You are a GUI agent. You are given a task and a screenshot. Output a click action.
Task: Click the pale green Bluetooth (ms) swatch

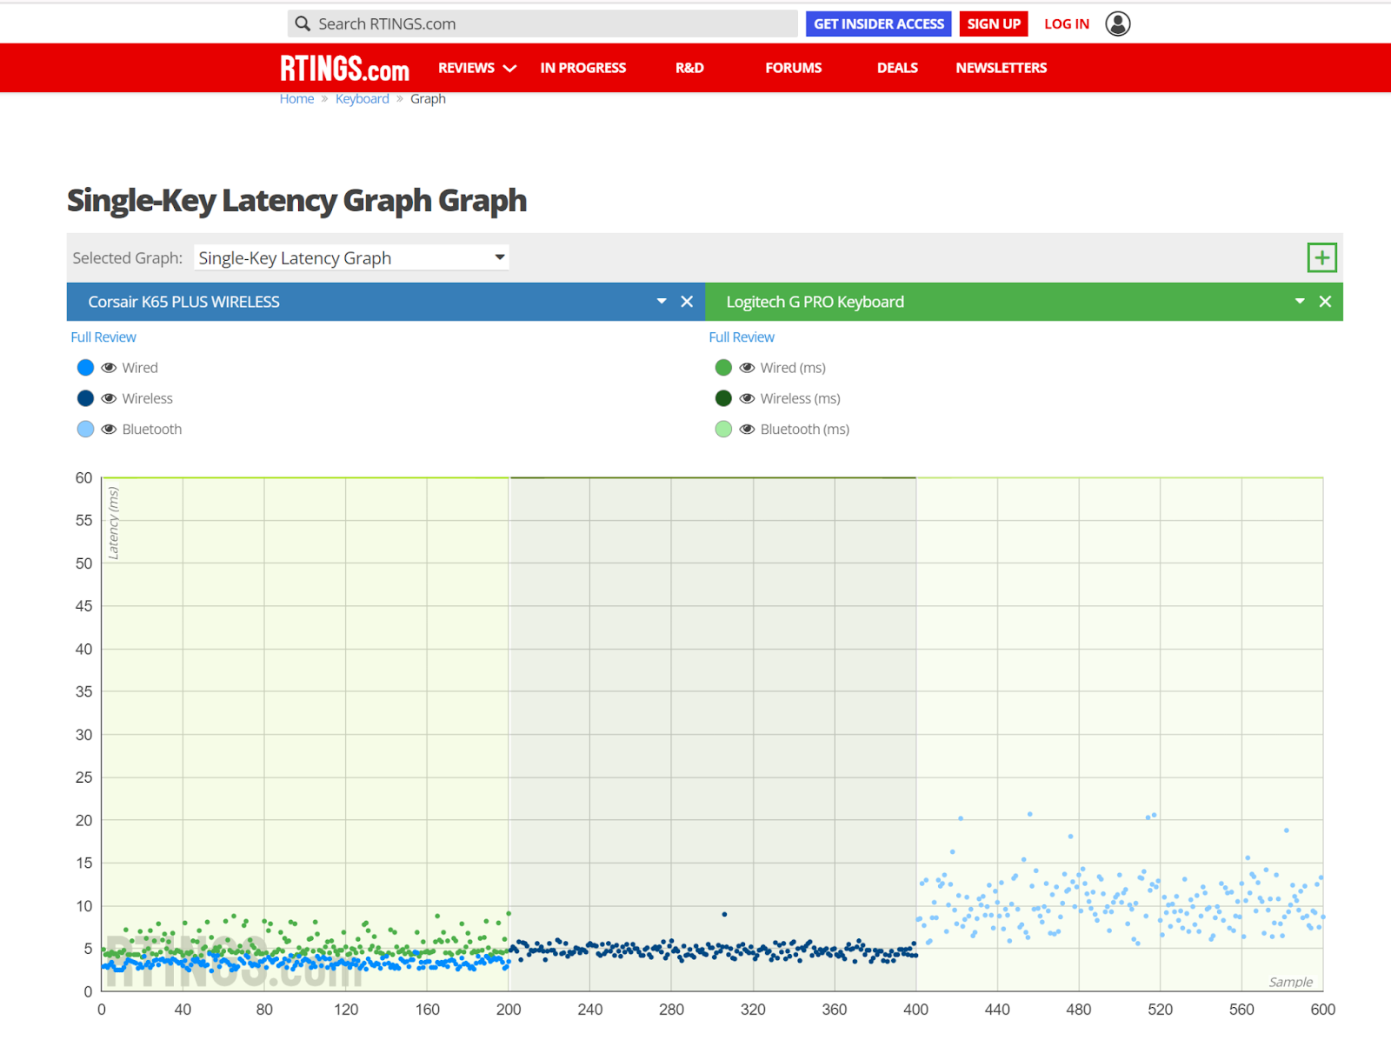[723, 429]
